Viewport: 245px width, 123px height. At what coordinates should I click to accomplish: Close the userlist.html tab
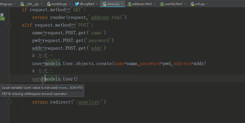coord(185,4)
